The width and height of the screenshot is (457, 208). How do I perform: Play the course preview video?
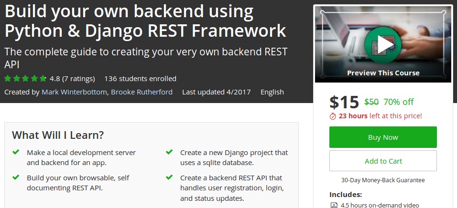(383, 45)
